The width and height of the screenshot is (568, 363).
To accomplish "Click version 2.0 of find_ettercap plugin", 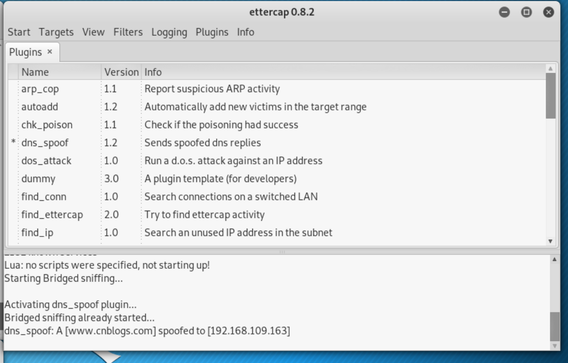I will point(111,215).
